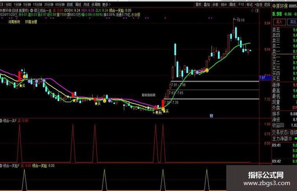Open settings icon next to 绿合一笑脸F indicator

(1, 166)
